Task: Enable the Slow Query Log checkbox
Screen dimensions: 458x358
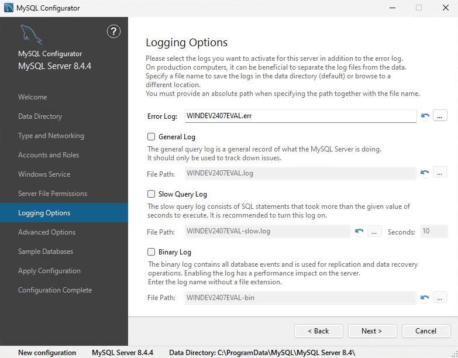Action: 151,194
